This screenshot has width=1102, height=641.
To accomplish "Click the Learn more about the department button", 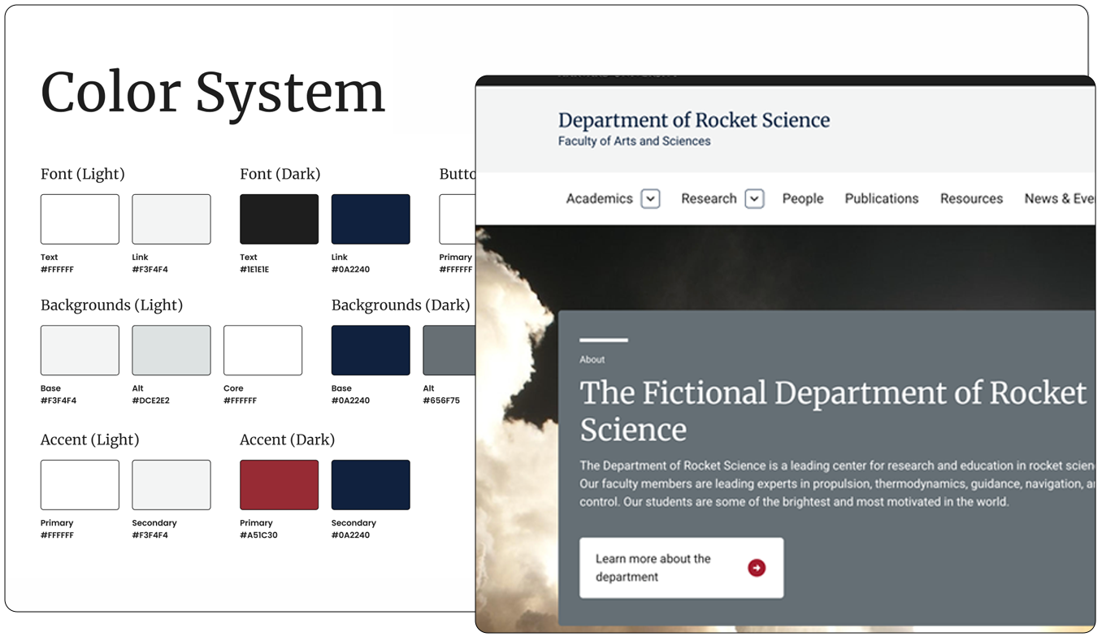I will point(681,568).
